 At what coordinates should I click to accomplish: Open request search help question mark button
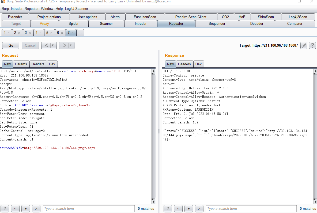pos(5,208)
